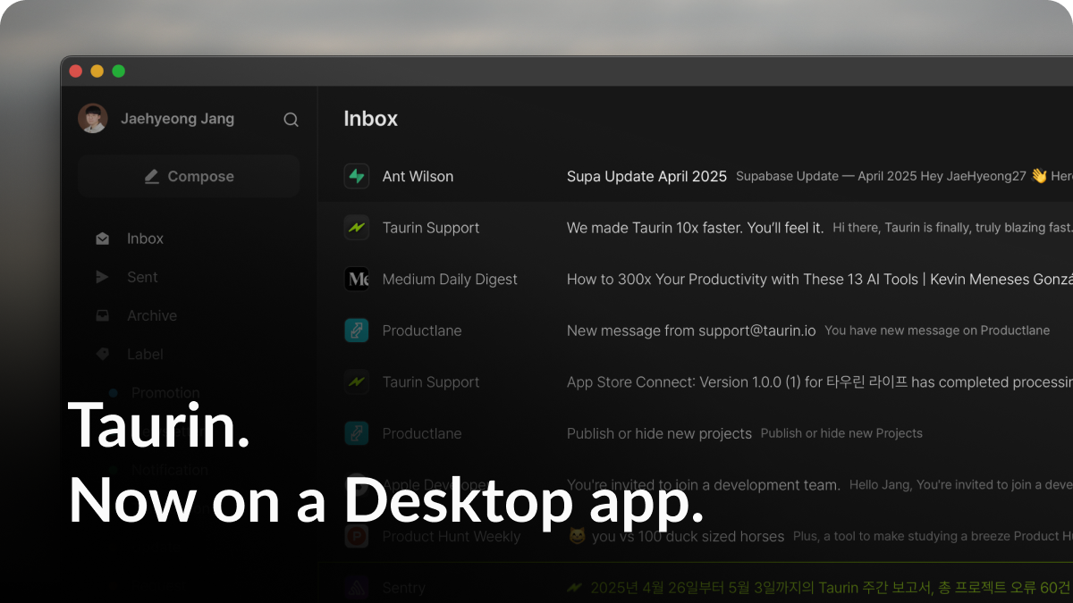Click preview Hello Jang, You're invited
This screenshot has height=603, width=1073.
point(961,485)
